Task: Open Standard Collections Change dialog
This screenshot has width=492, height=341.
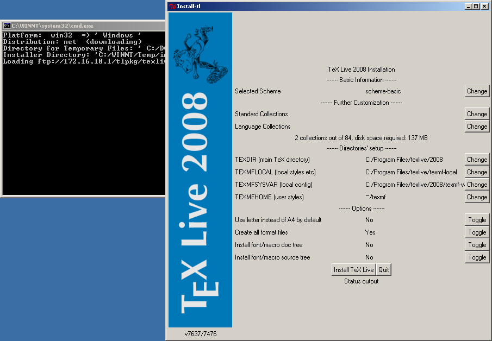Action: point(477,114)
